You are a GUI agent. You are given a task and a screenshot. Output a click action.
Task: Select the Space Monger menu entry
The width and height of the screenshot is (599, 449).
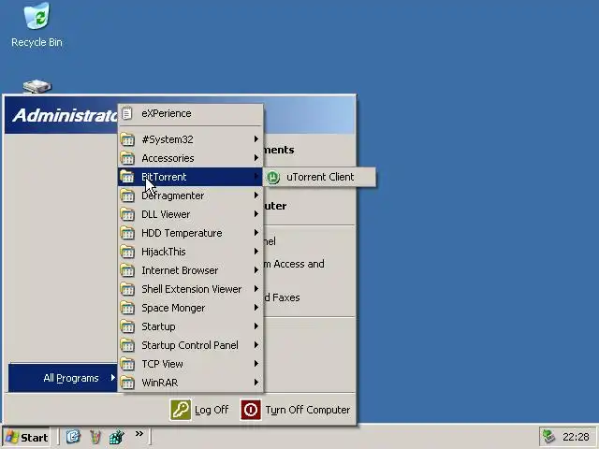pyautogui.click(x=190, y=308)
